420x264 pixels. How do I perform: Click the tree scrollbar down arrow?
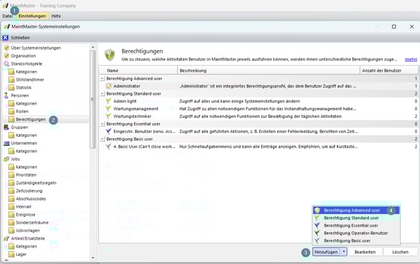pyautogui.click(x=93, y=258)
